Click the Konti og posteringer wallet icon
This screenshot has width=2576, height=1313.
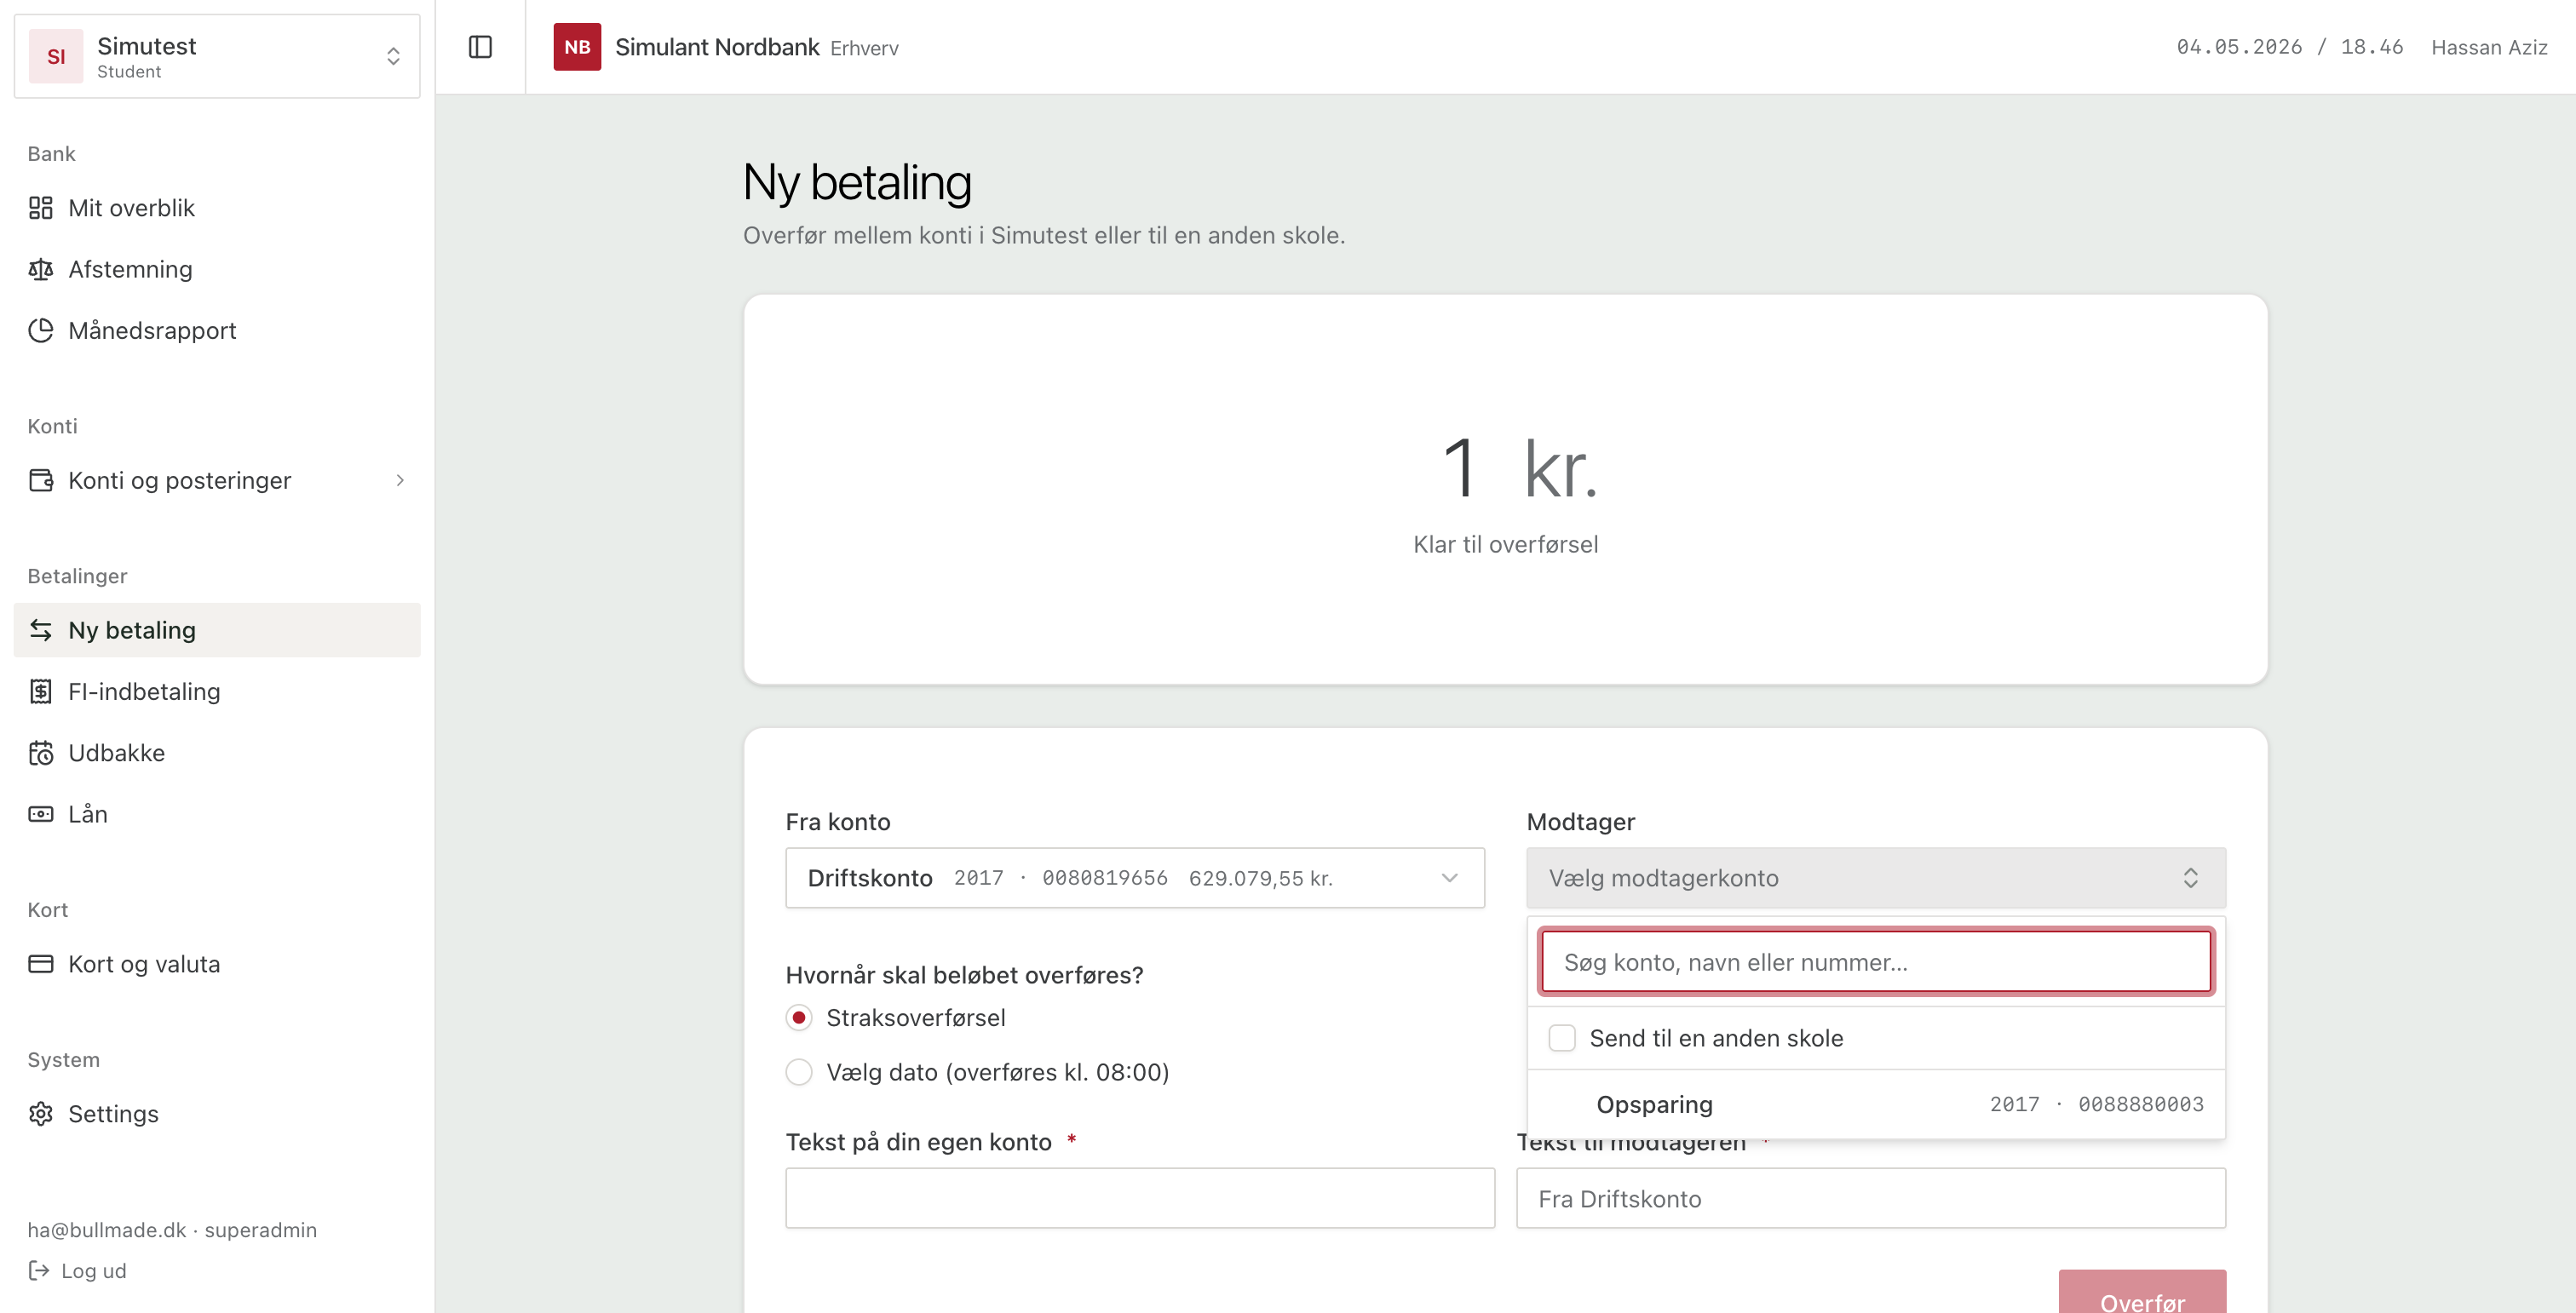tap(41, 479)
